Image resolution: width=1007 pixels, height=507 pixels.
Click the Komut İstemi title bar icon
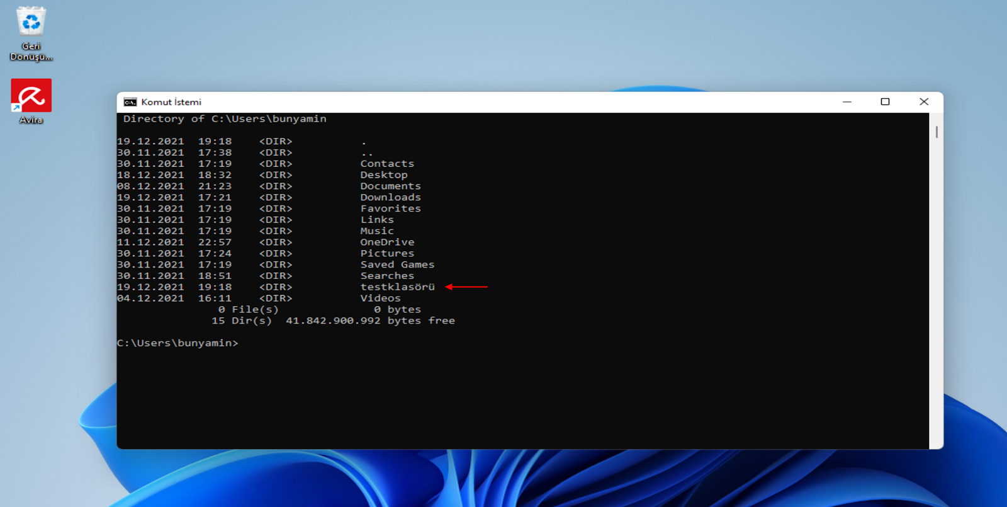click(130, 102)
